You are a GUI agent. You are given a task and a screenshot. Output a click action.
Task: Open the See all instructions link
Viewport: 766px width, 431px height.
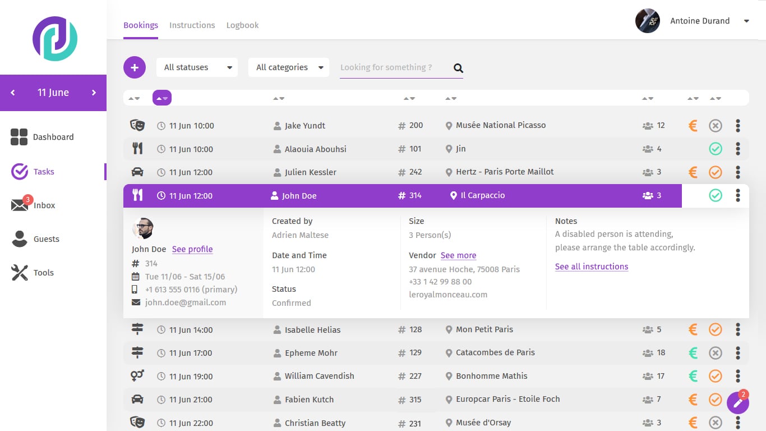coord(591,267)
